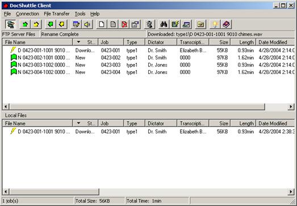Click FTP Server pane scroll-left arrow
This screenshot has height=206, width=297.
[6, 107]
